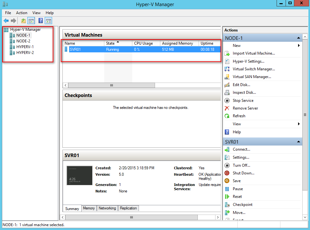Click the Actions pane scroll up arrow
Image resolution: width=310 pixels, height=230 pixels.
tap(305, 37)
